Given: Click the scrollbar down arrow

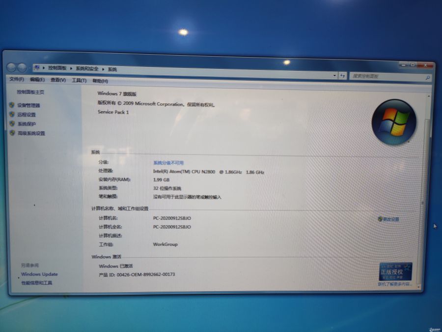Looking at the screenshot, I should point(418,287).
